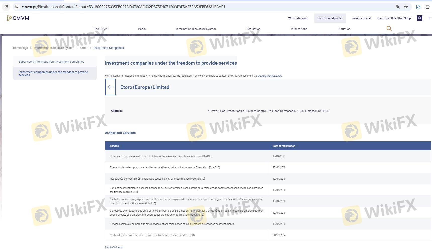432x252 pixels.
Task: Click date 30/07/2014 in Gestão de carteiras row
Action: point(279,235)
